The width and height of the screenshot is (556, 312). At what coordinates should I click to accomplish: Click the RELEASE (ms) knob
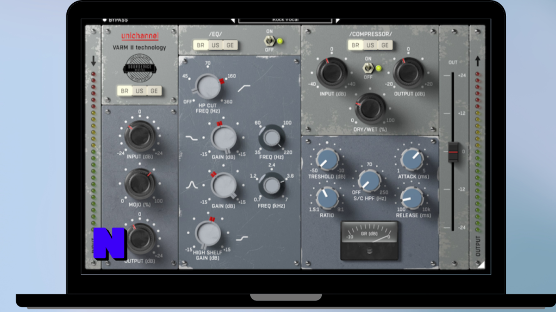point(412,198)
